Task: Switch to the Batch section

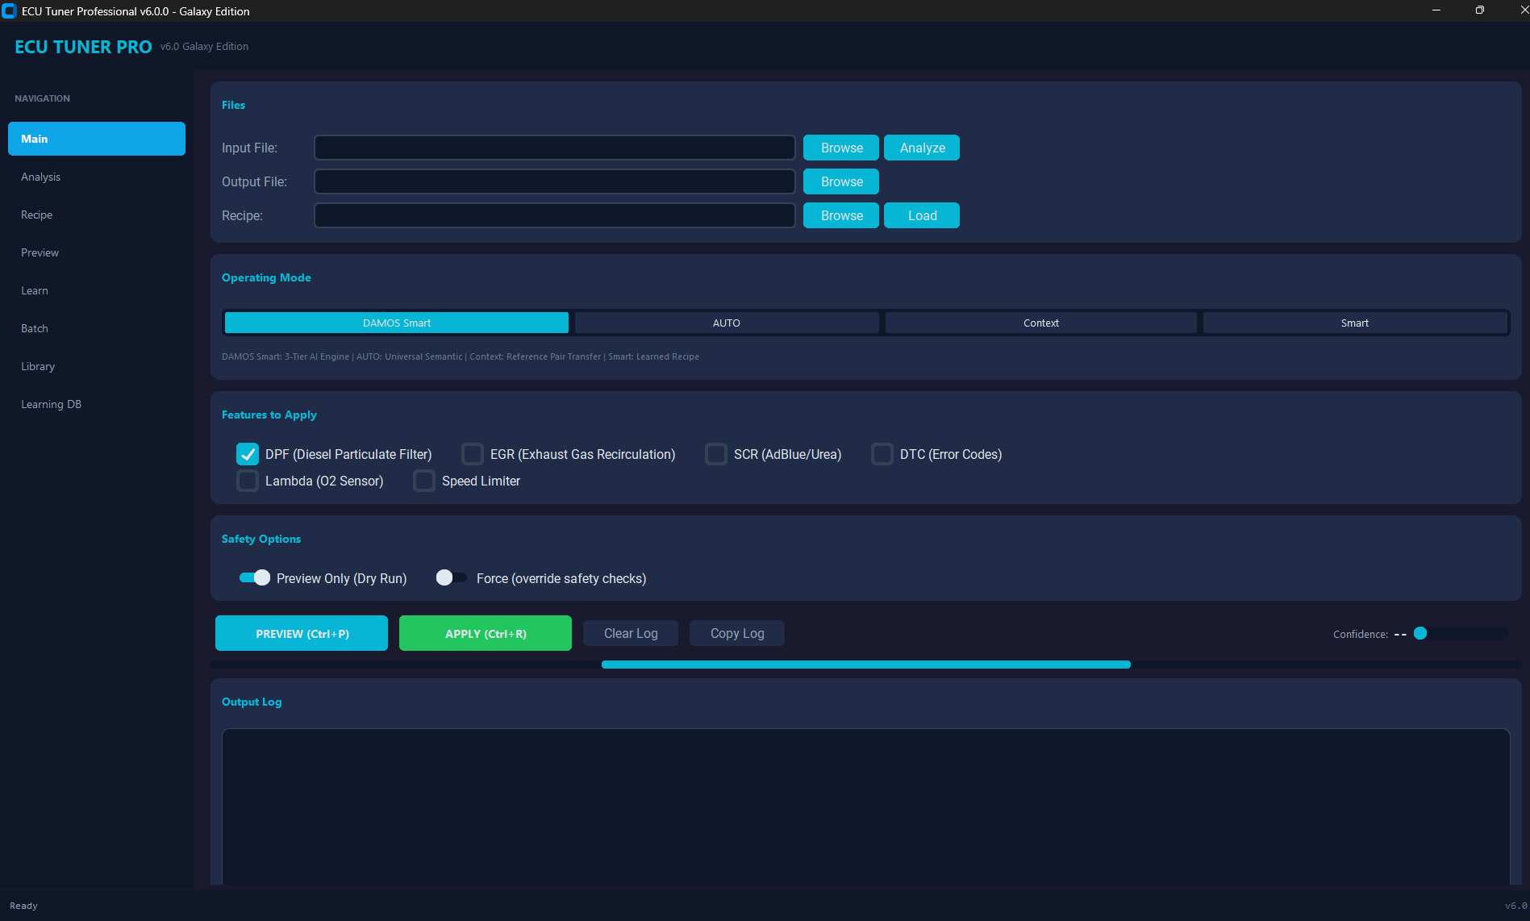Action: tap(35, 328)
